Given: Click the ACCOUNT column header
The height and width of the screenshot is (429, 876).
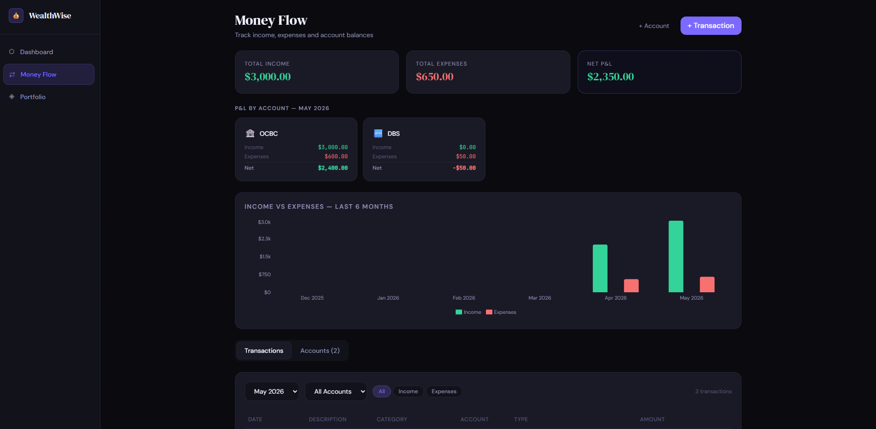Looking at the screenshot, I should tap(474, 419).
